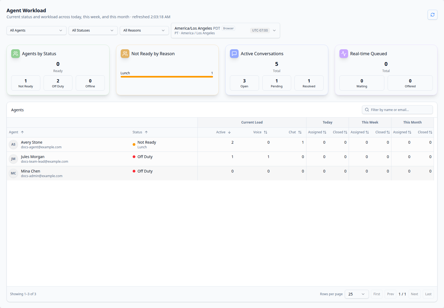This screenshot has height=308, width=444.
Task: Click the Prev page button
Action: (x=391, y=294)
